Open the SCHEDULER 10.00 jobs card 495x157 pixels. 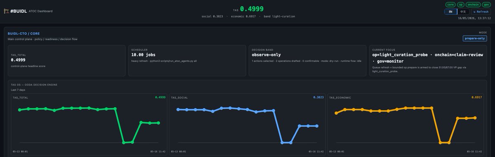pyautogui.click(x=187, y=60)
